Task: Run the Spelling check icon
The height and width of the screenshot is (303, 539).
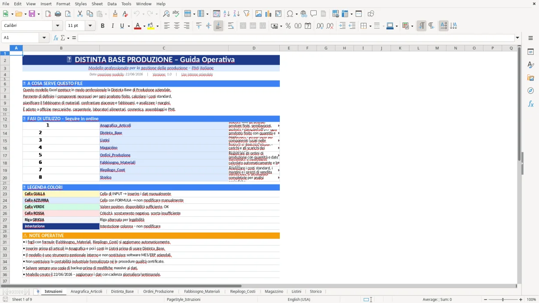Action: [x=176, y=14]
